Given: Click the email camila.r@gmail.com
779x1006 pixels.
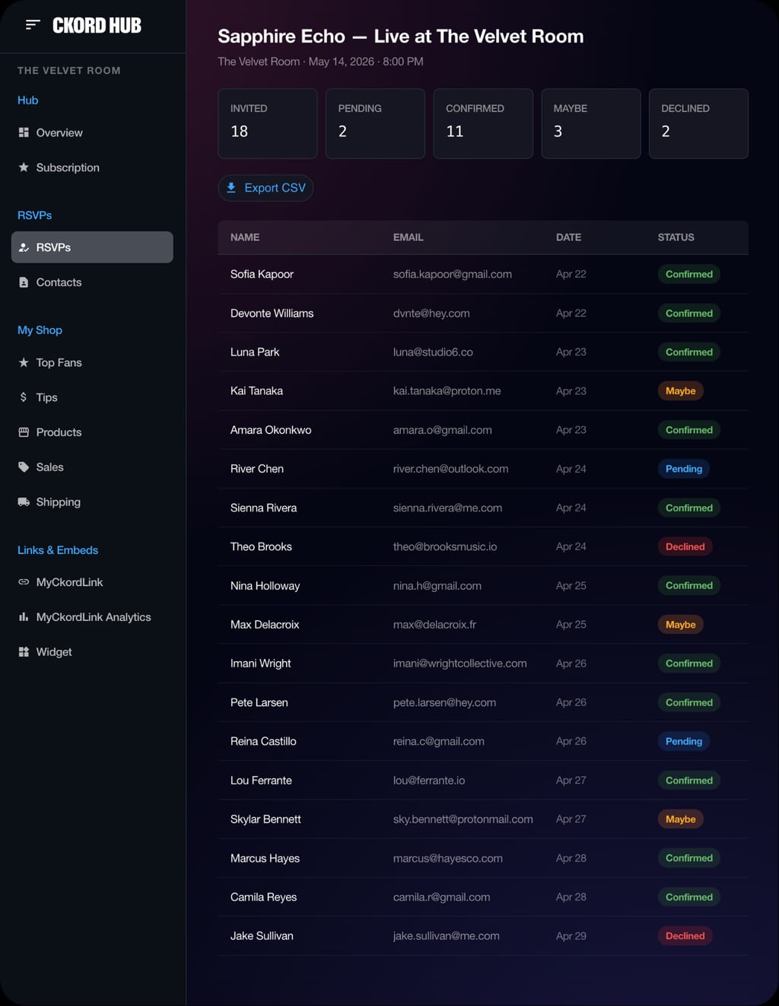Looking at the screenshot, I should (x=442, y=897).
